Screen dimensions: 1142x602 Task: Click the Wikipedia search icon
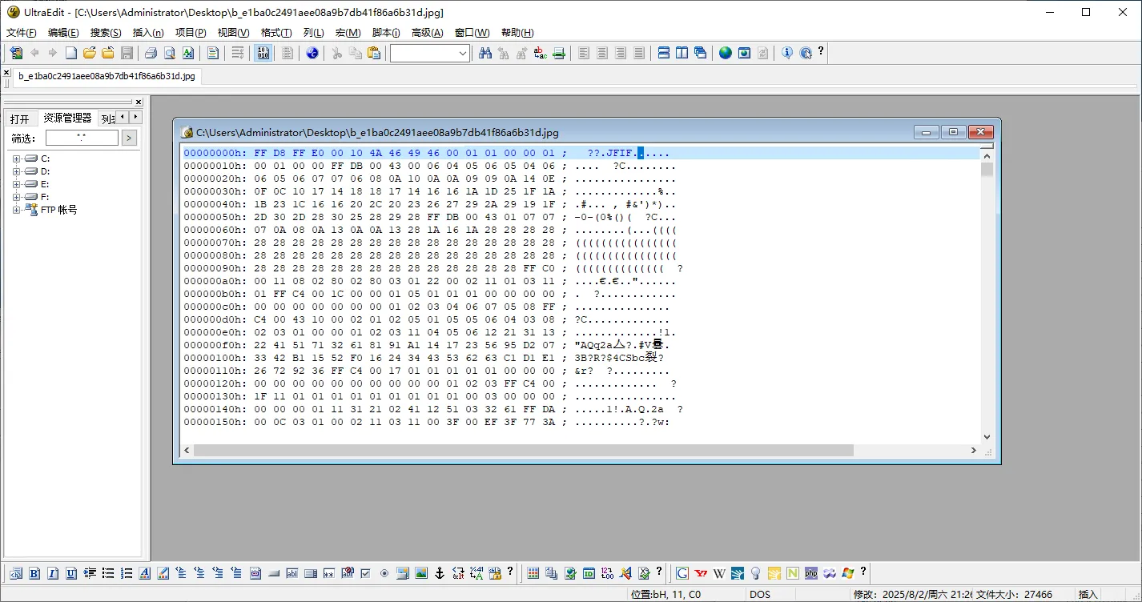tap(719, 573)
